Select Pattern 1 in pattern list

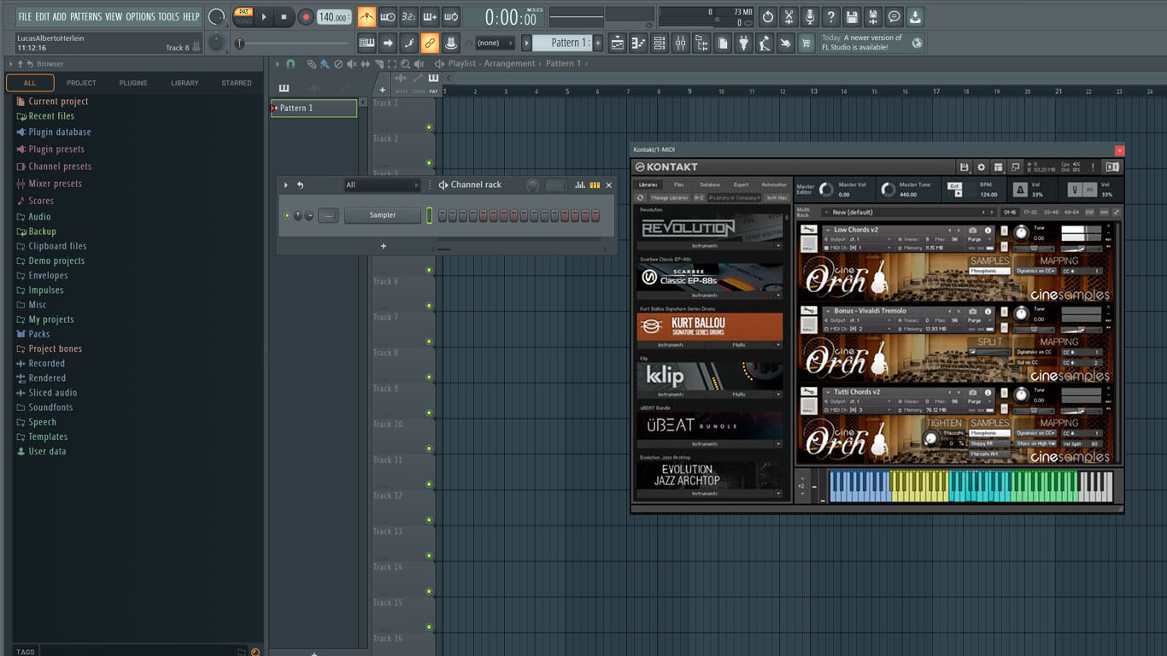[x=314, y=108]
